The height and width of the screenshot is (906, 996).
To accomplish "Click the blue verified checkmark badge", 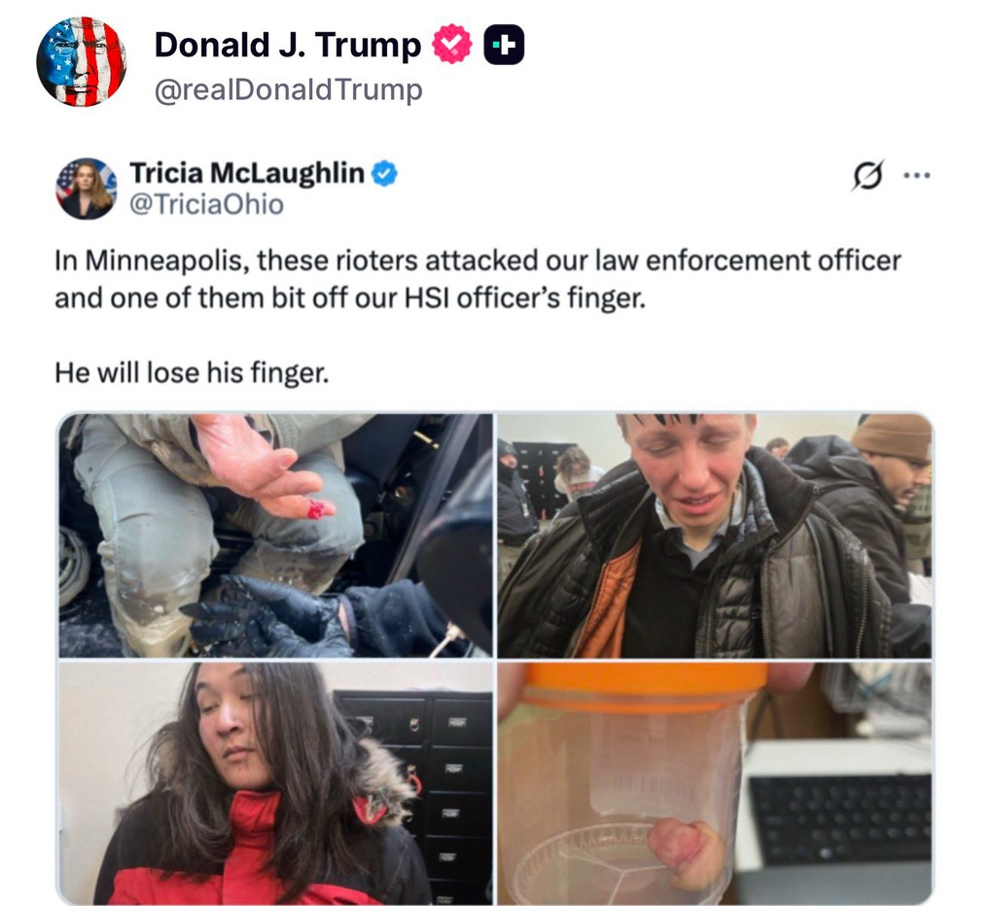I will pyautogui.click(x=384, y=173).
